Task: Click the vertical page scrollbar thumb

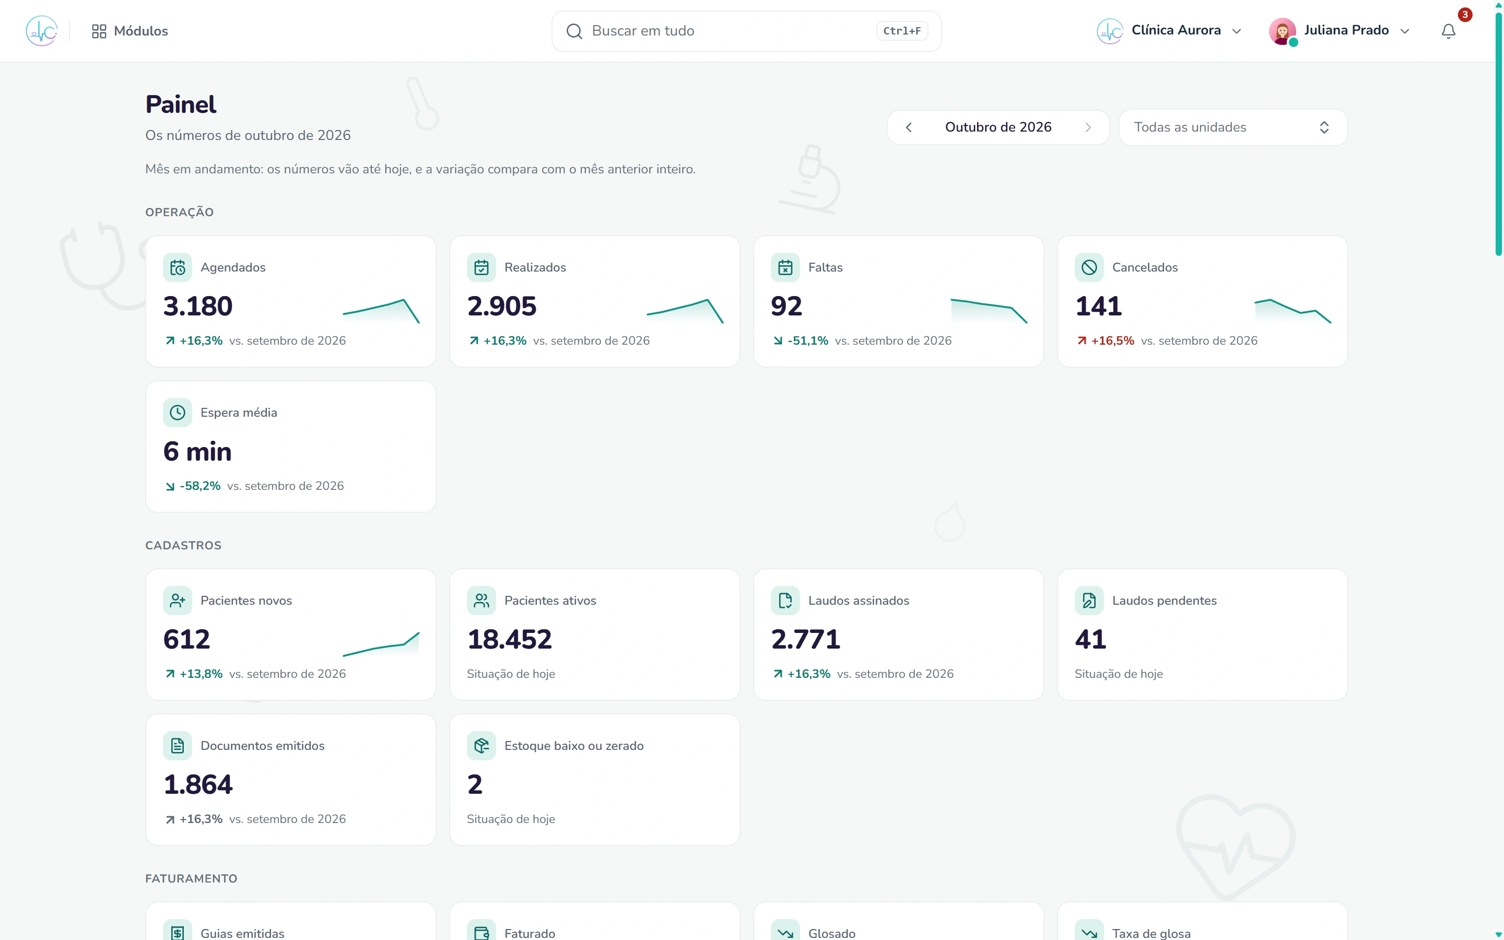Action: point(1498,134)
